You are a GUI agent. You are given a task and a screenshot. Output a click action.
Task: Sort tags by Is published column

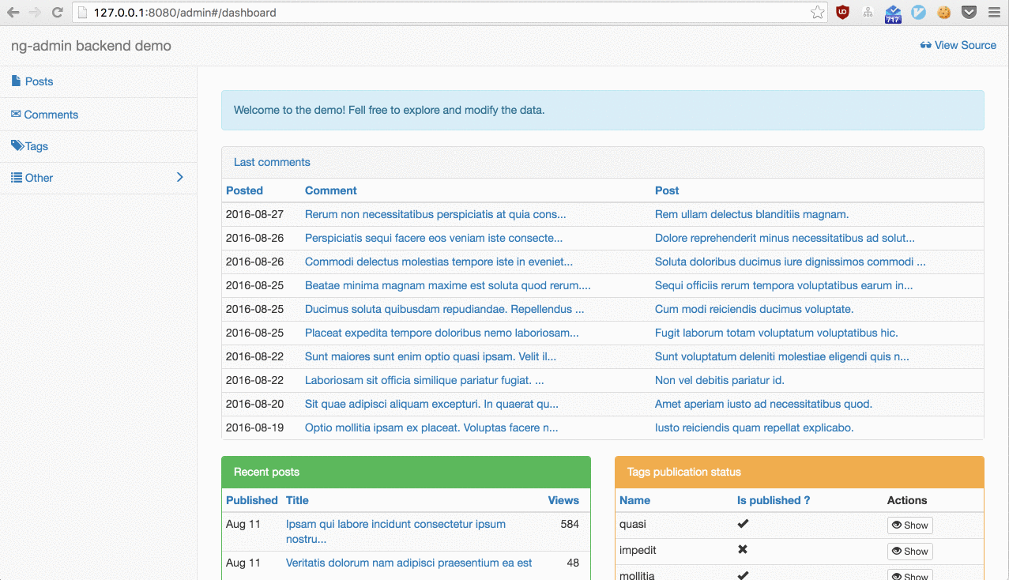click(x=774, y=500)
